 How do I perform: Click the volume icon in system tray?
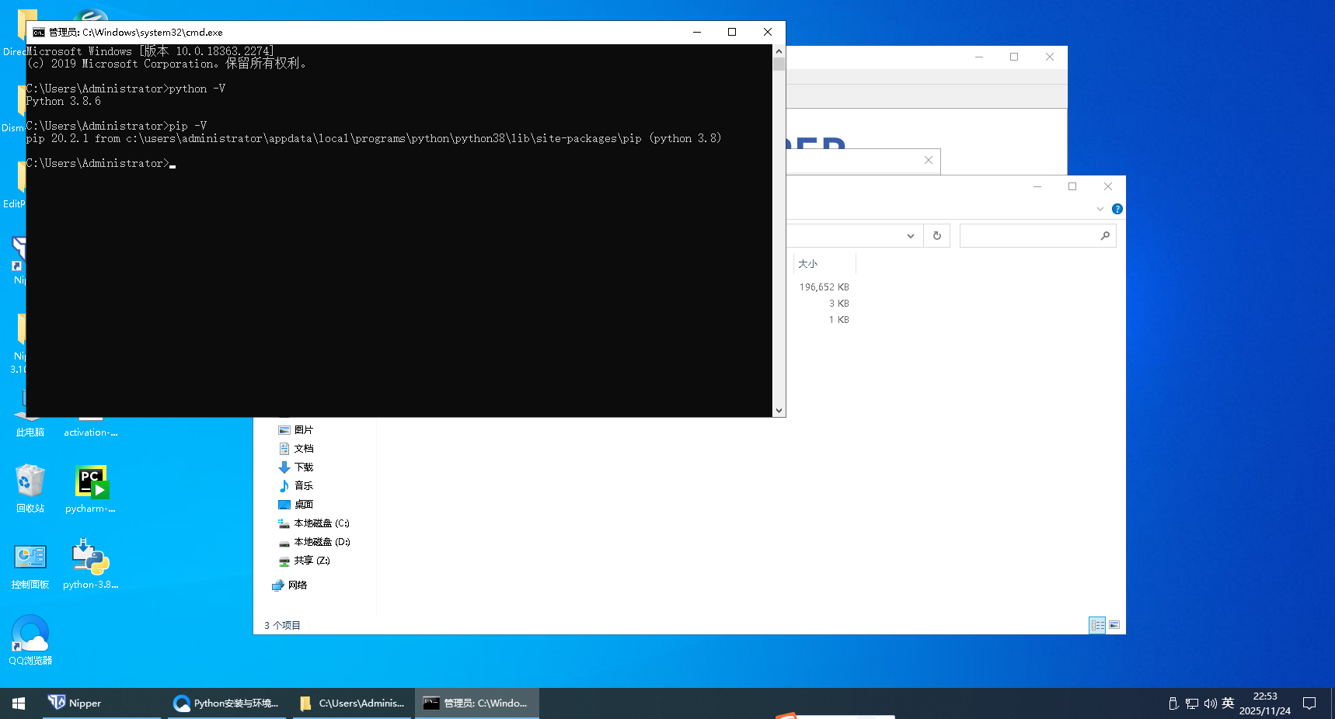pyautogui.click(x=1210, y=703)
